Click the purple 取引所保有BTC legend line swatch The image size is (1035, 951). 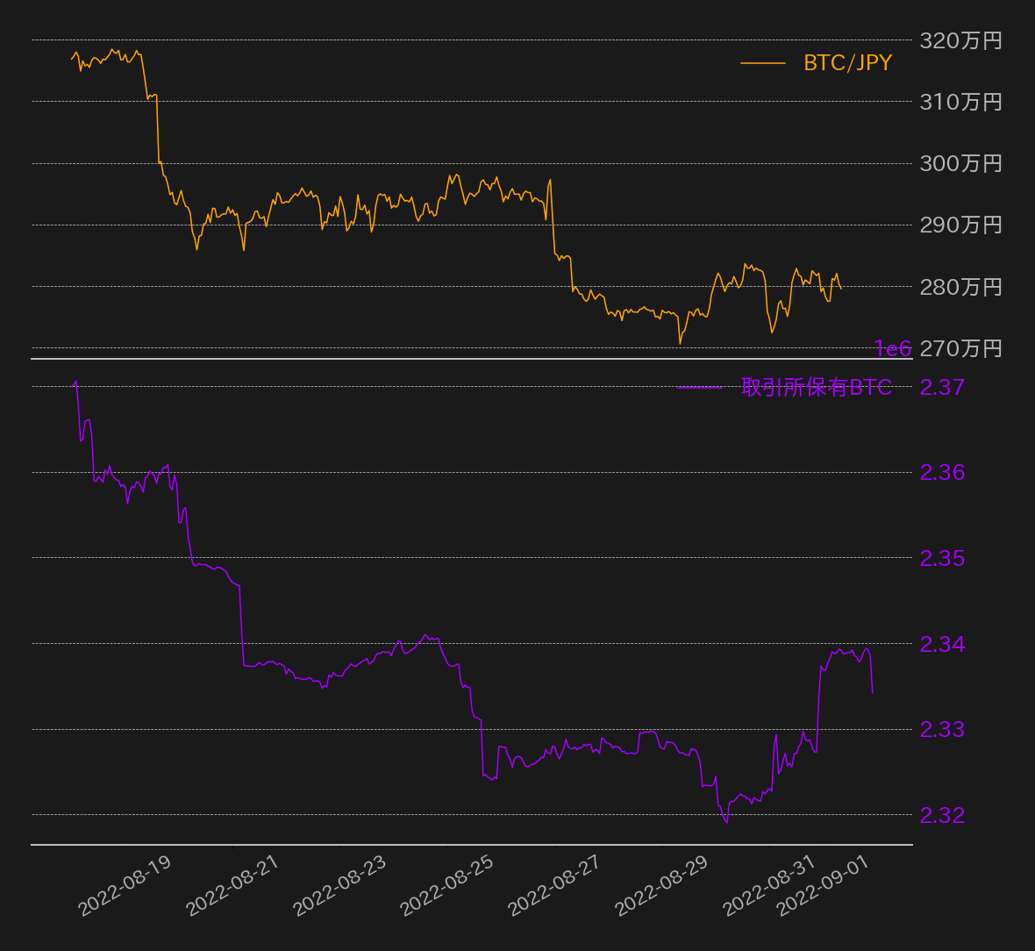coord(700,387)
